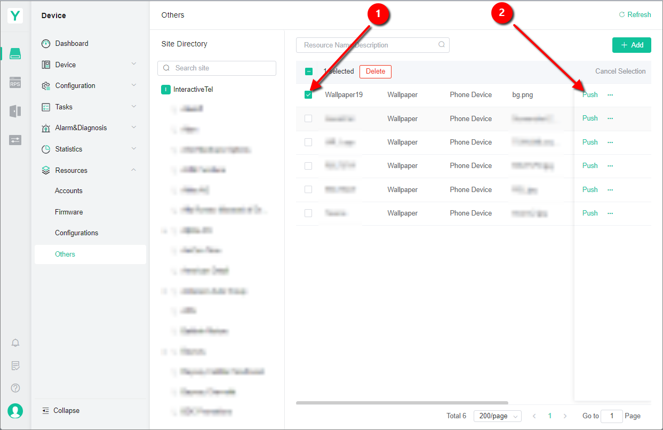663x430 pixels.
Task: Click the 1 selected label
Action: [x=339, y=71]
